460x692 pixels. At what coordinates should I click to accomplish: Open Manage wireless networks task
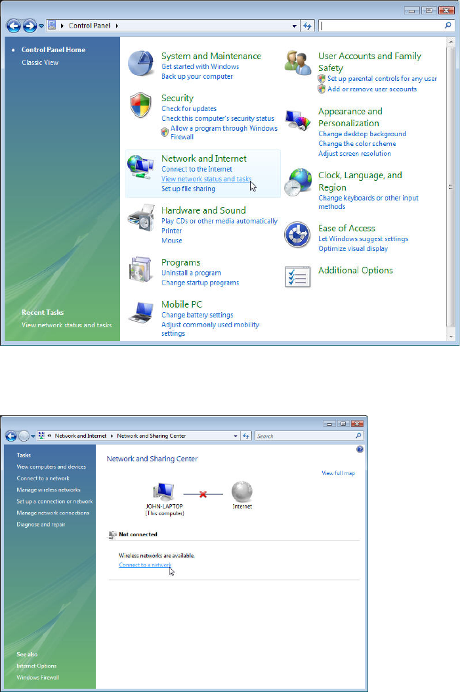[x=49, y=490]
